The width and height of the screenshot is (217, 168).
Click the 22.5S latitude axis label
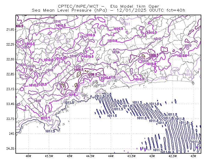[x=10, y=59]
